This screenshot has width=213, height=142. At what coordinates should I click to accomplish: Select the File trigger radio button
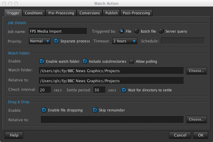click(x=121, y=31)
